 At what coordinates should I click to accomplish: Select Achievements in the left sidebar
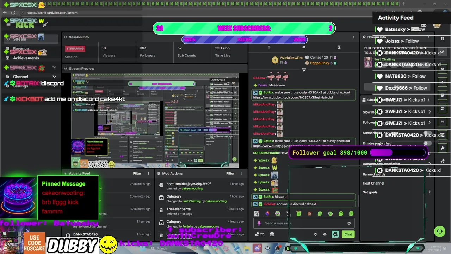coord(26,58)
